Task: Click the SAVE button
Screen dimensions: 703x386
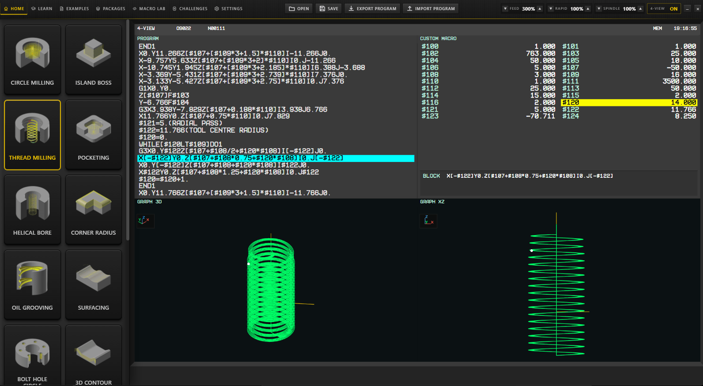Action: [329, 8]
